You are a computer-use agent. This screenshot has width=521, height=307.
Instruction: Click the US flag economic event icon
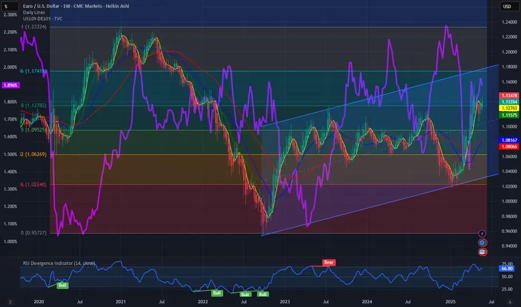coord(482,252)
